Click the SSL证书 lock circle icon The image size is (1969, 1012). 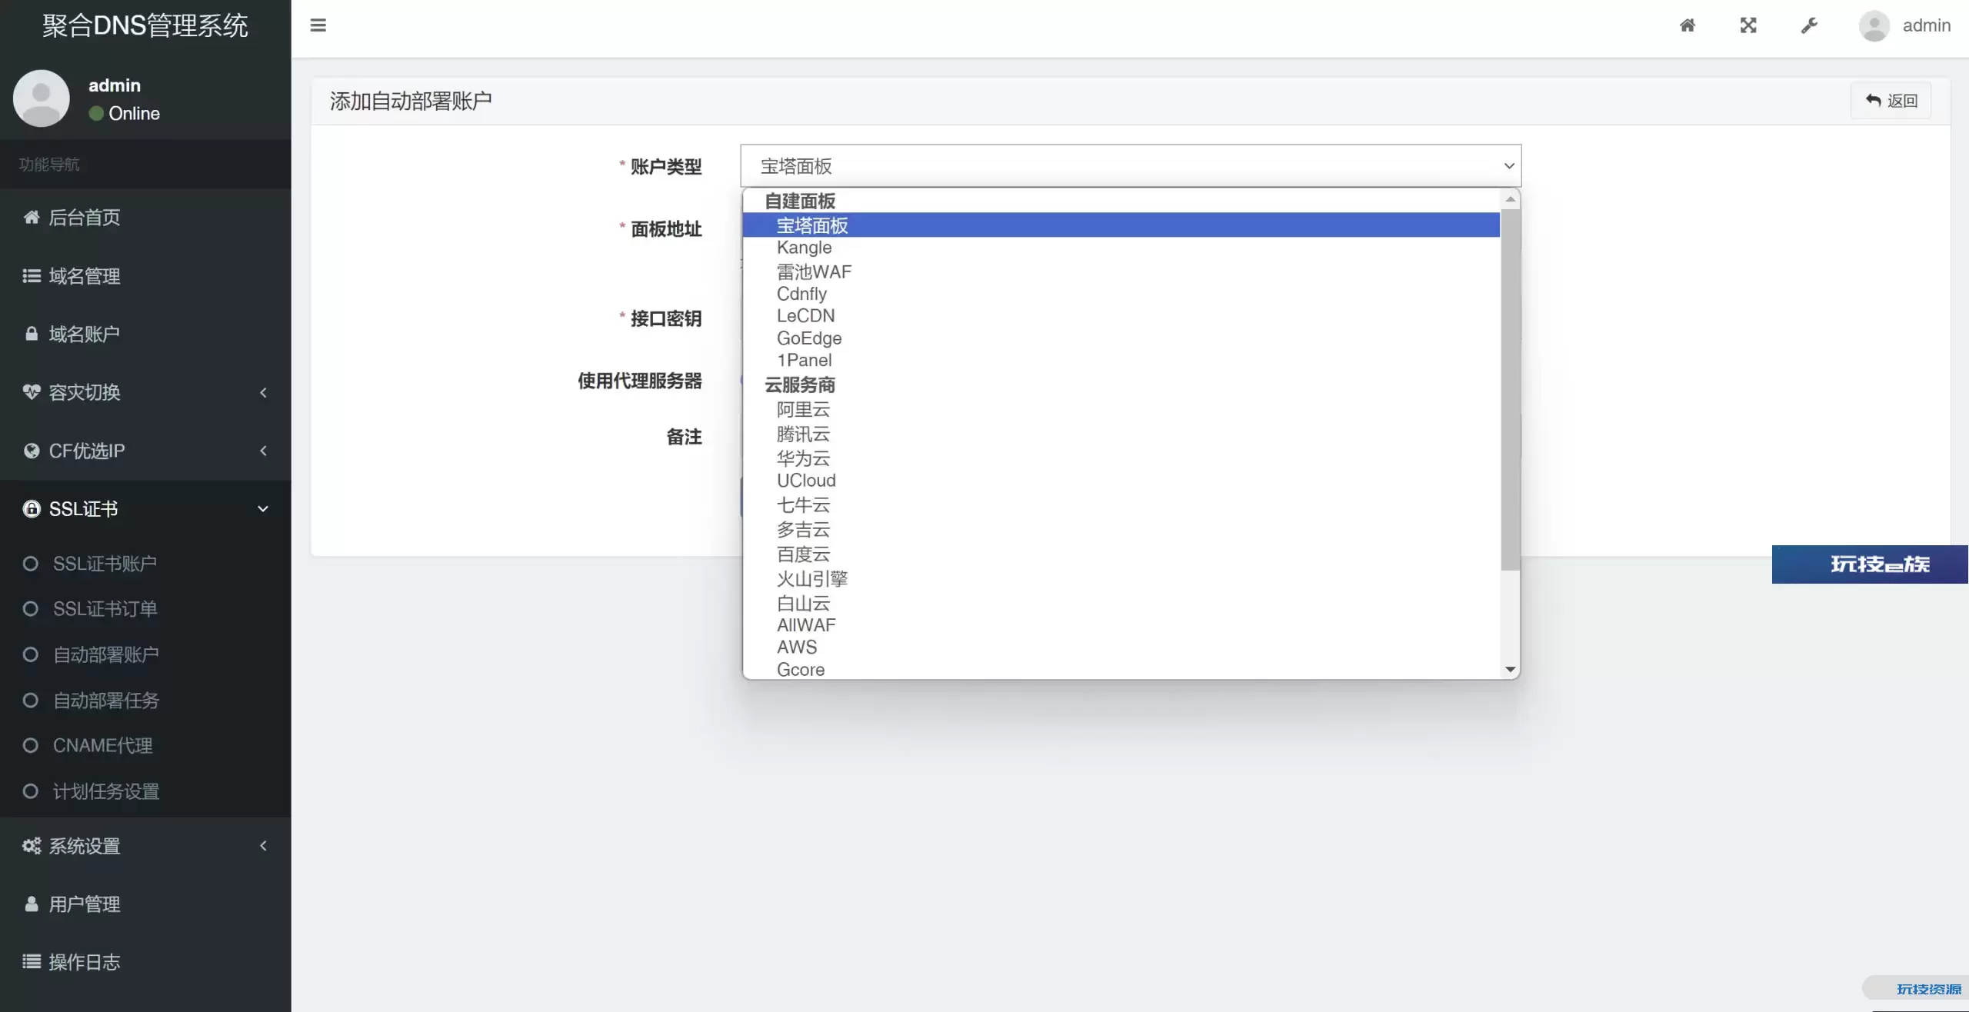click(32, 509)
